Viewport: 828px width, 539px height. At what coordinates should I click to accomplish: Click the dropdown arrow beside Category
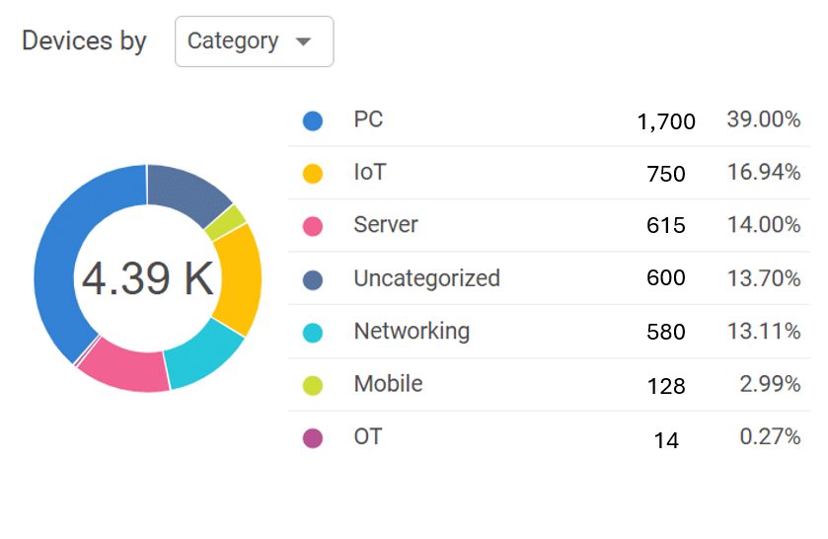pyautogui.click(x=304, y=41)
